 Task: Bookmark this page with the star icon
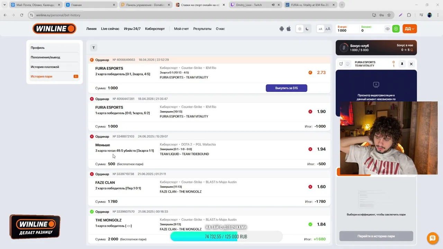[x=389, y=15]
